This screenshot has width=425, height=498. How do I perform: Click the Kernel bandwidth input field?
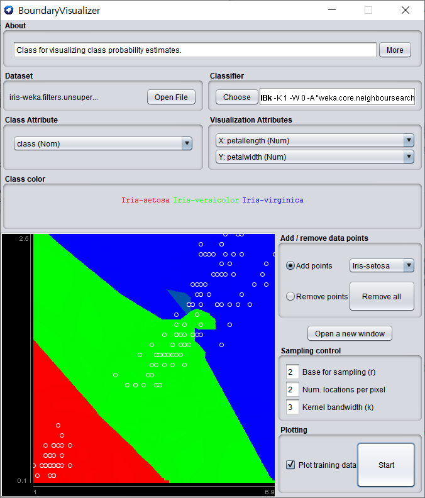(292, 407)
